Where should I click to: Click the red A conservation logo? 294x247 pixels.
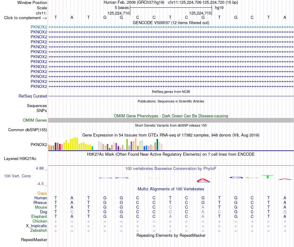(x=203, y=180)
